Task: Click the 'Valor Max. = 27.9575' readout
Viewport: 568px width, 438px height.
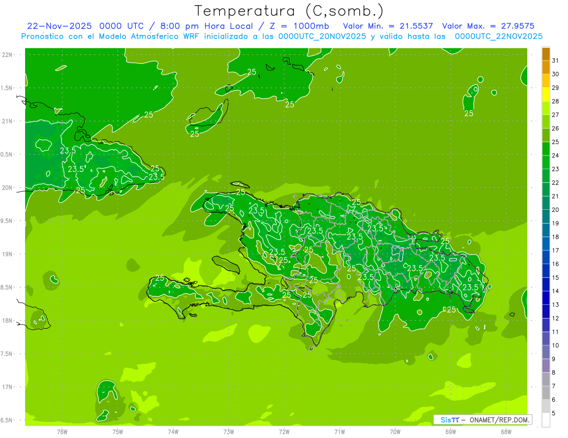Action: (x=488, y=26)
